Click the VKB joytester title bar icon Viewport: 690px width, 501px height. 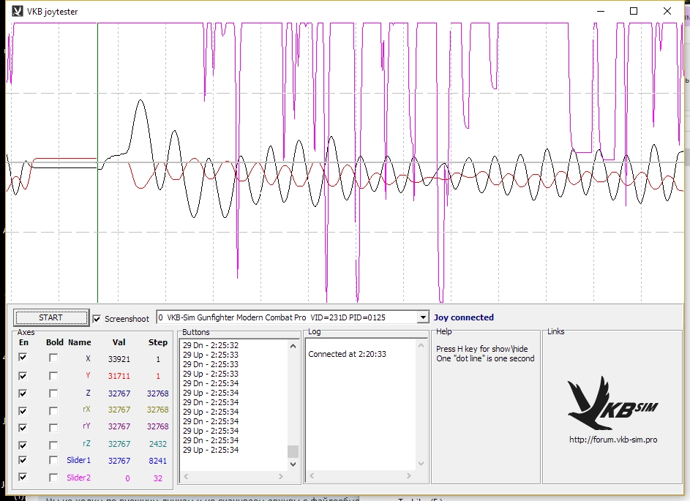[x=18, y=11]
